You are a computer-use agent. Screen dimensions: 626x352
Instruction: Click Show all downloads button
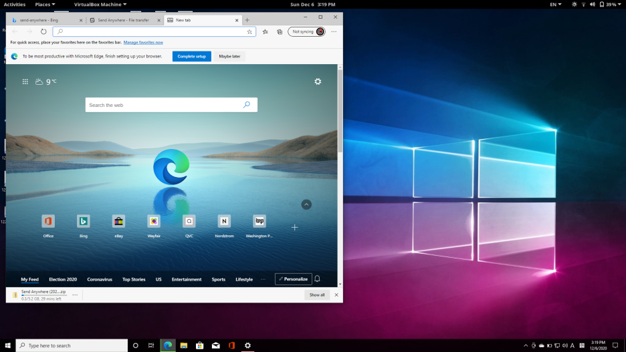coord(317,295)
